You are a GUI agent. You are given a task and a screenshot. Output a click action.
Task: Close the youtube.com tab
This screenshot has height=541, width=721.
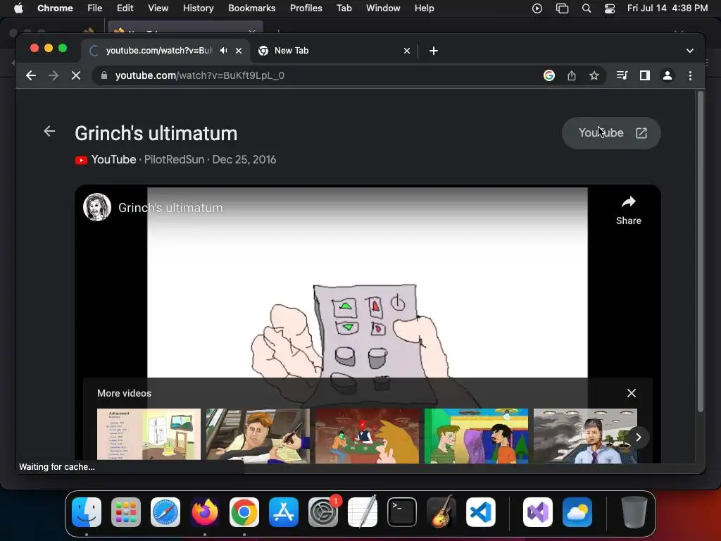pos(239,51)
